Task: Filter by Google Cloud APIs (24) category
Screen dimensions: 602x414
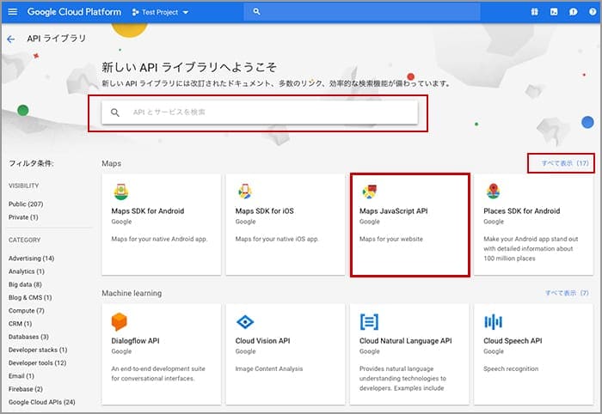Action: (x=42, y=402)
